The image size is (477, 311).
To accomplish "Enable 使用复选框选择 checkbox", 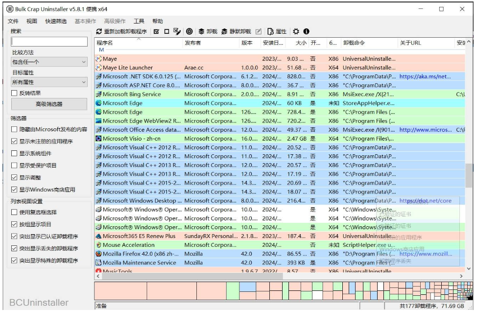I will pos(14,212).
